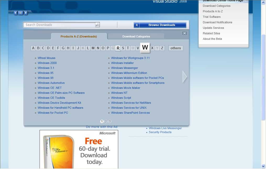Viewport: 266px width, 169px height.
Task: Select page 1 pagination dot
Action: click(102, 121)
